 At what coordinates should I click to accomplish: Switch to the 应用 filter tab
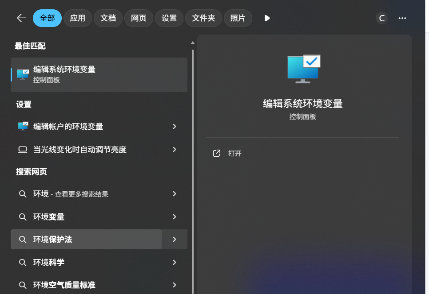pyautogui.click(x=77, y=18)
